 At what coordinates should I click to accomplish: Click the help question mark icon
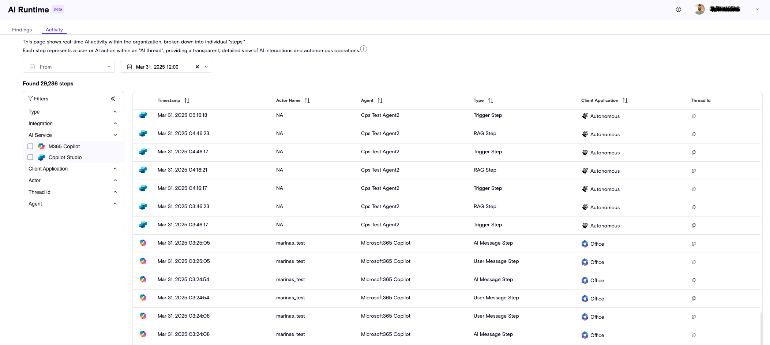[x=678, y=9]
